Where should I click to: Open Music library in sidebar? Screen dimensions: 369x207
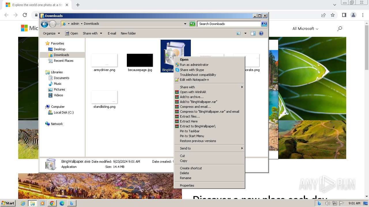point(58,84)
